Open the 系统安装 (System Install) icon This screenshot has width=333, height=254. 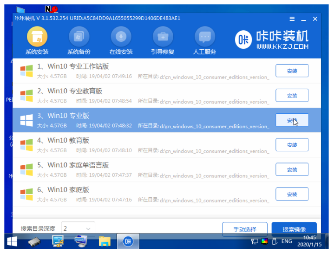point(37,40)
